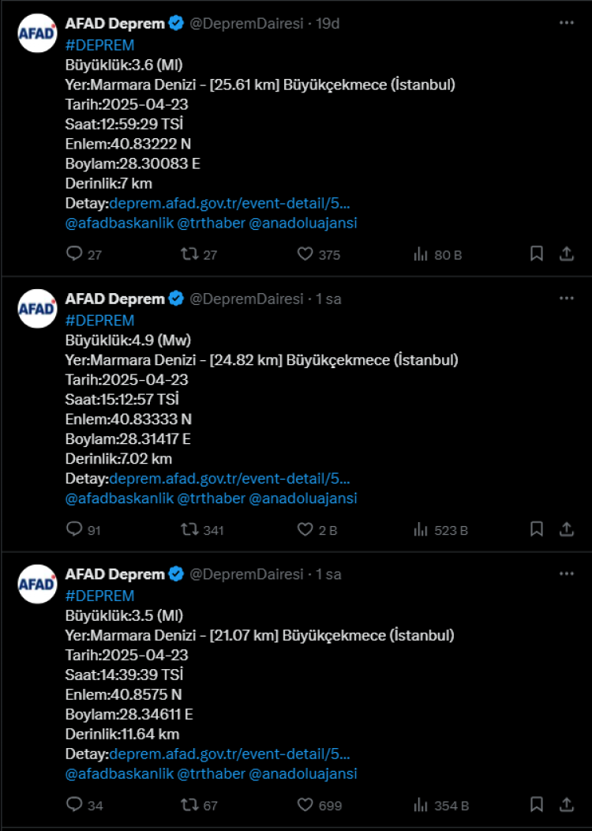Retweet the 4.9 (Mw) earthquake tweet
The image size is (592, 831).
coord(190,530)
